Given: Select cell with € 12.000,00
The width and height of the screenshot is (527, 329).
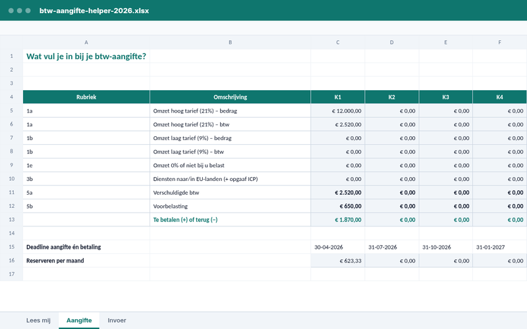Looking at the screenshot, I should pyautogui.click(x=338, y=111).
